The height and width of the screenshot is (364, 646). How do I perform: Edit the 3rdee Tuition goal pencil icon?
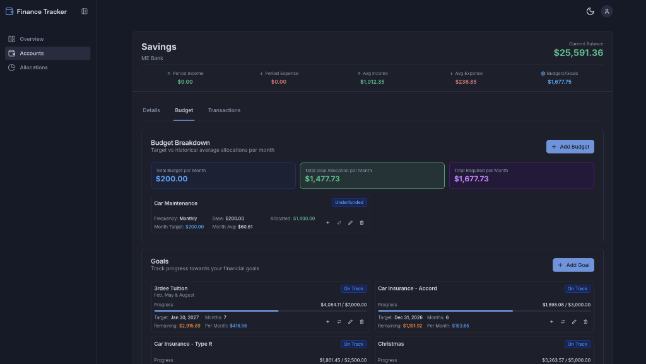pyautogui.click(x=350, y=322)
